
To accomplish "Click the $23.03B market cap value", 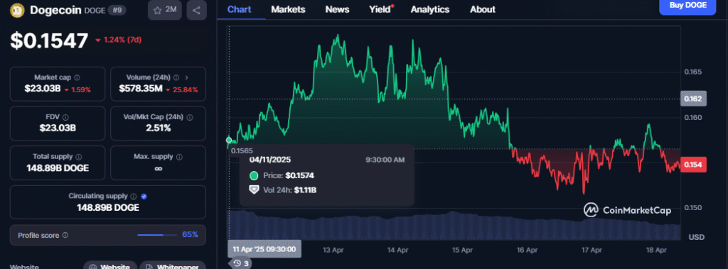I will click(43, 89).
